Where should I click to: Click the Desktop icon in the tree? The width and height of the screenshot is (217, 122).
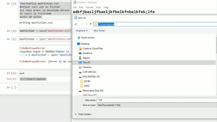click(78, 44)
